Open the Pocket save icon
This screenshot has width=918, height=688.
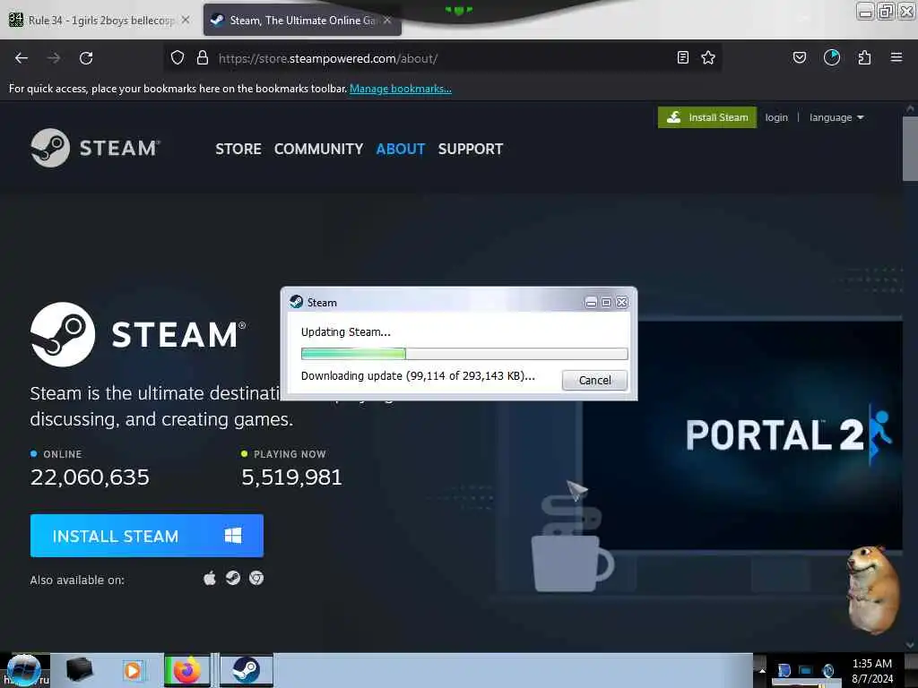800,57
